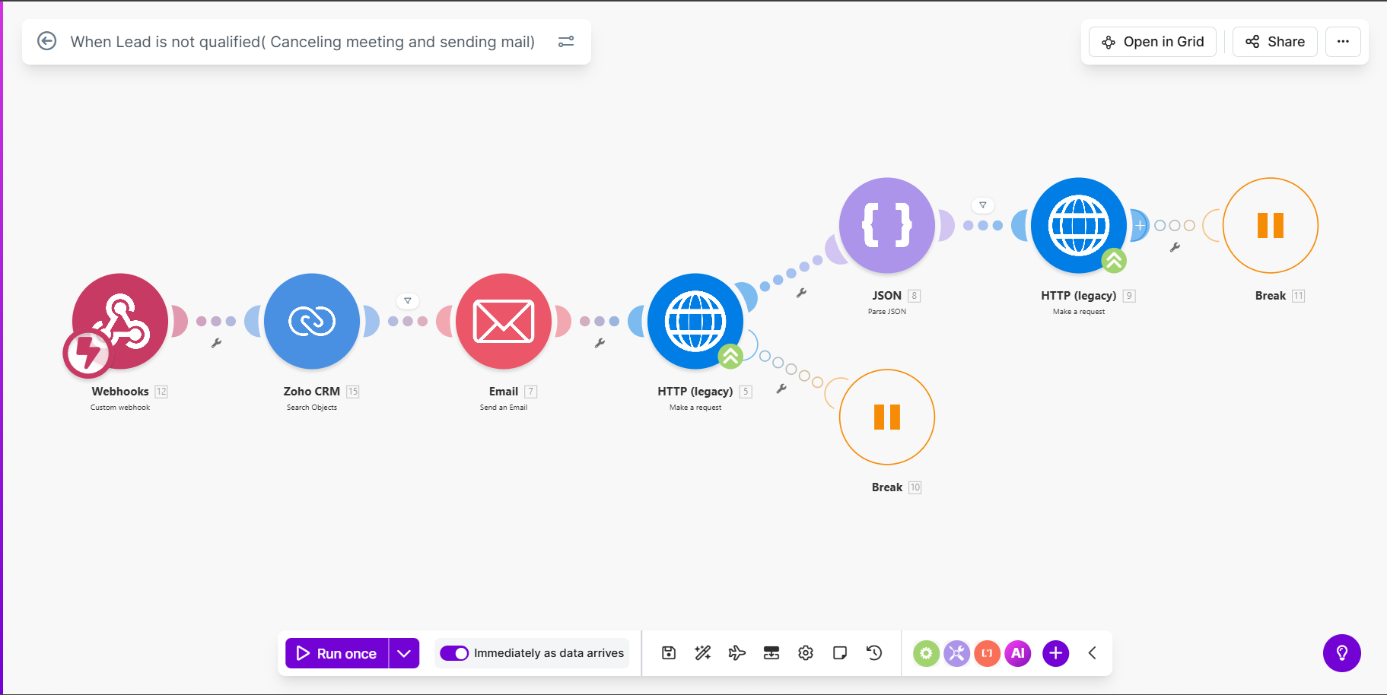1387x695 pixels.
Task: Click the Immediately as data arrives schedule label
Action: [x=549, y=653]
